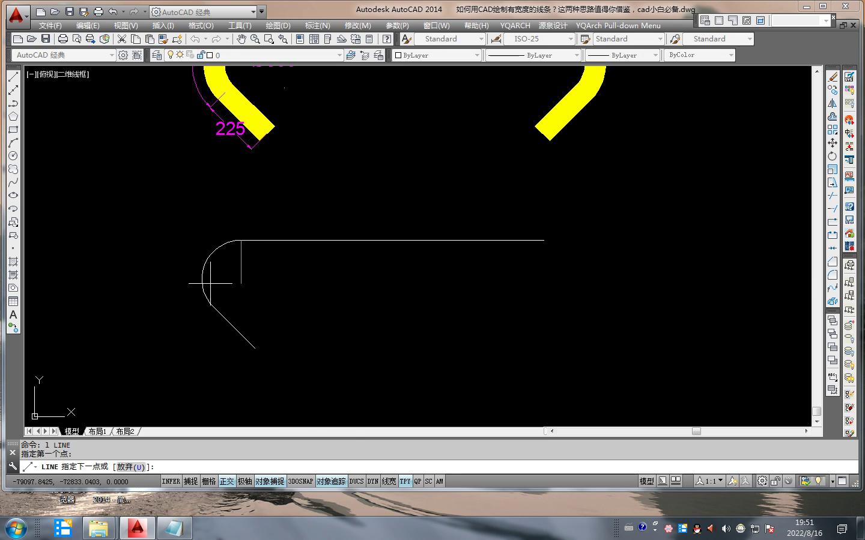Screen dimensions: 865x540
Task: Choose the Polygon tool in draw toolbar
Action: (x=13, y=116)
